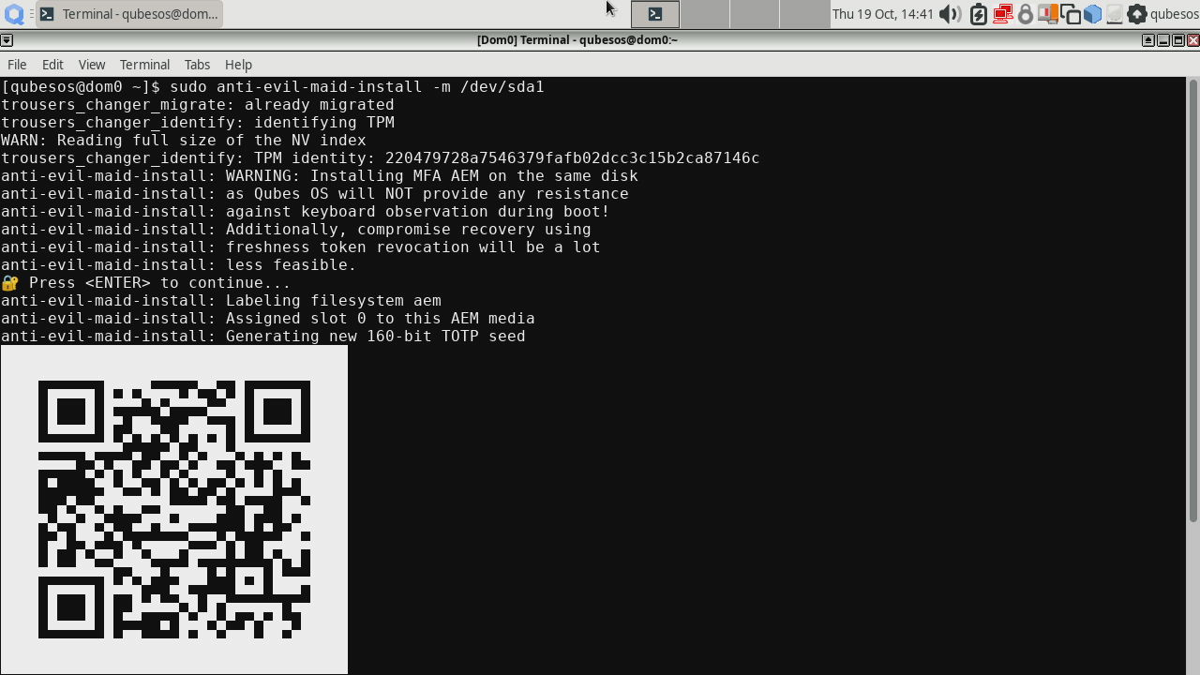
Task: Click 'against keyboard observation during boot!' line
Action: pos(417,211)
